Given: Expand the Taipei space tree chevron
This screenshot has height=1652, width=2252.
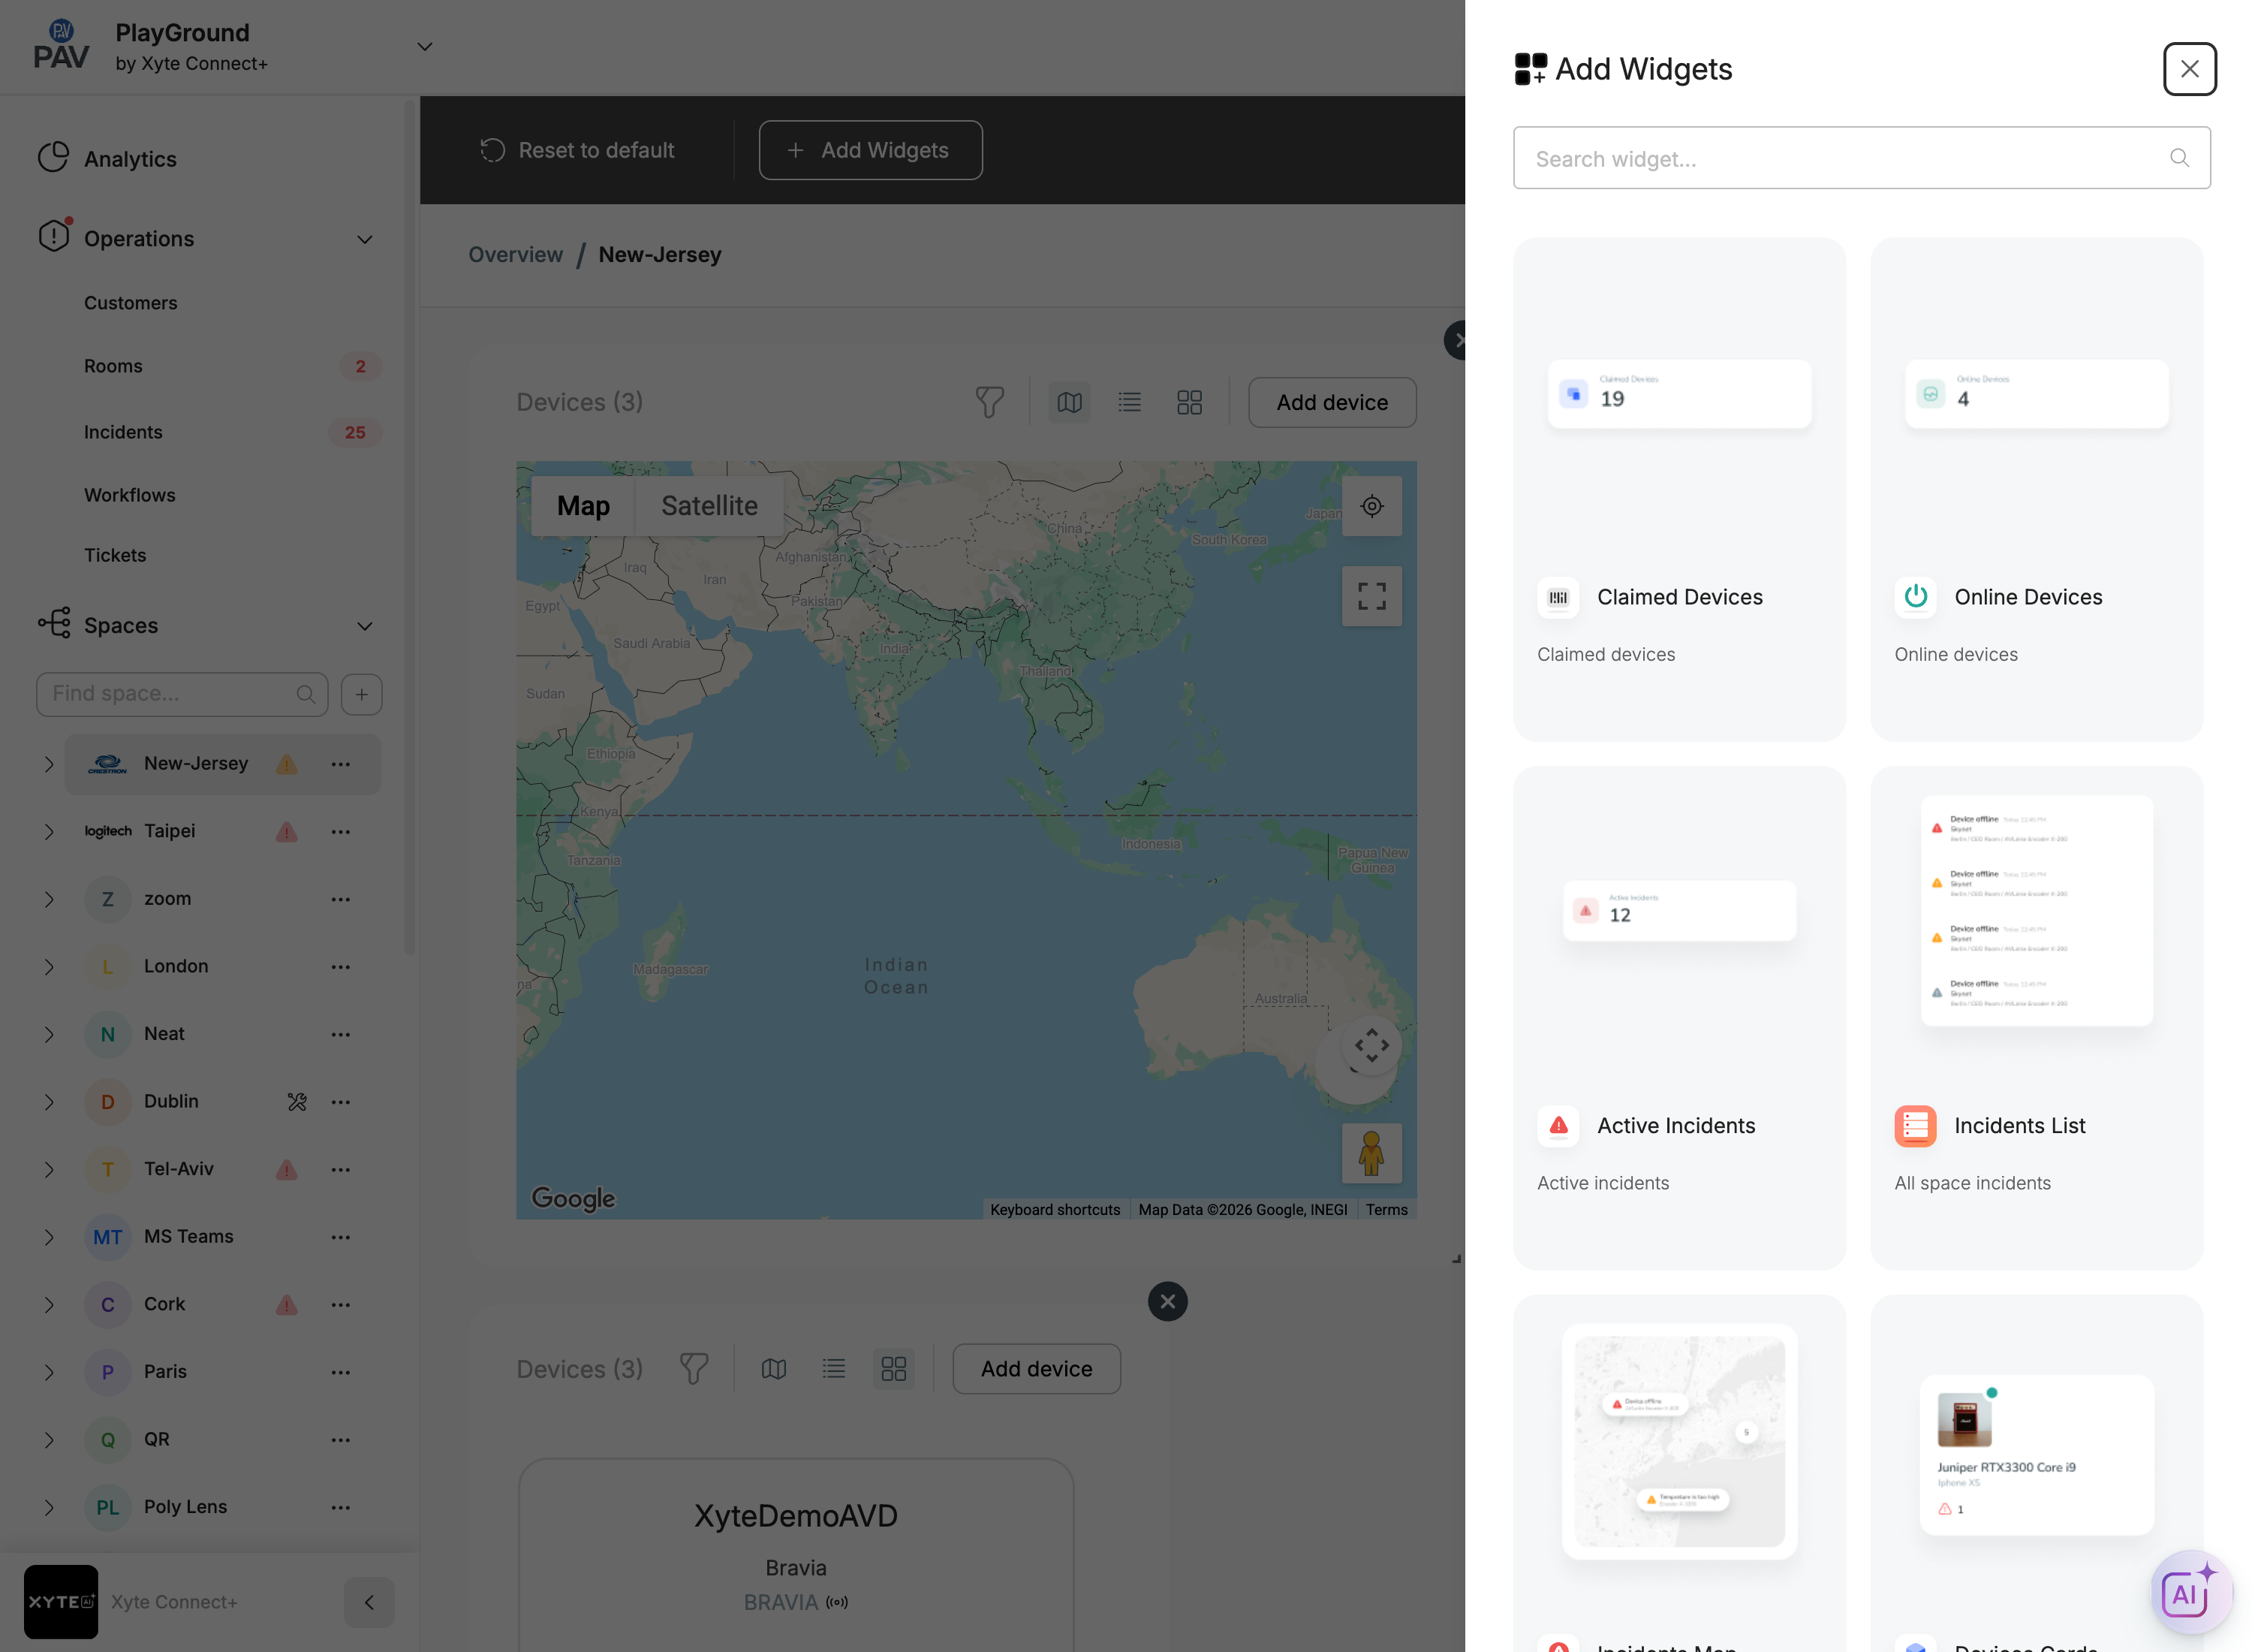Looking at the screenshot, I should [x=48, y=832].
